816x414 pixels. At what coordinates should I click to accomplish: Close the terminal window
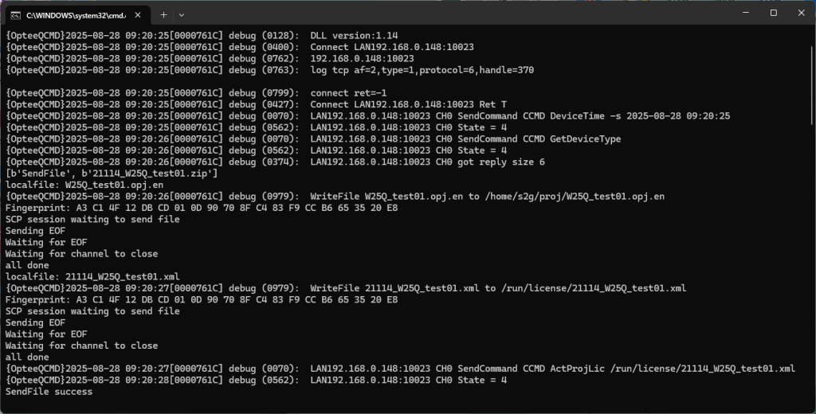click(x=802, y=13)
